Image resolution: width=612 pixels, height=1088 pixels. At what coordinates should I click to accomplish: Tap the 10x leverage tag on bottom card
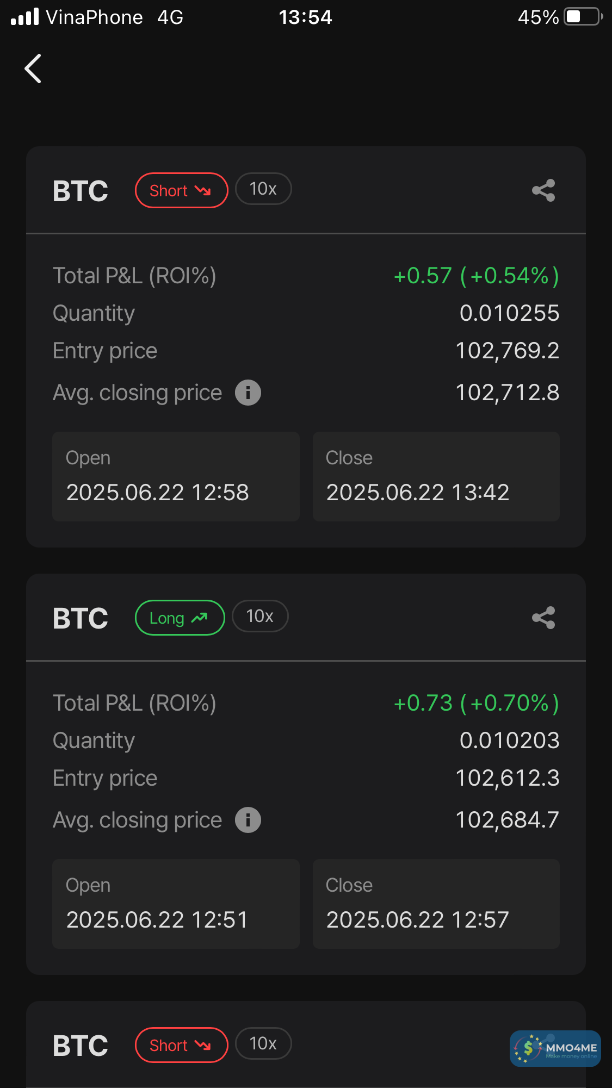(x=263, y=1044)
